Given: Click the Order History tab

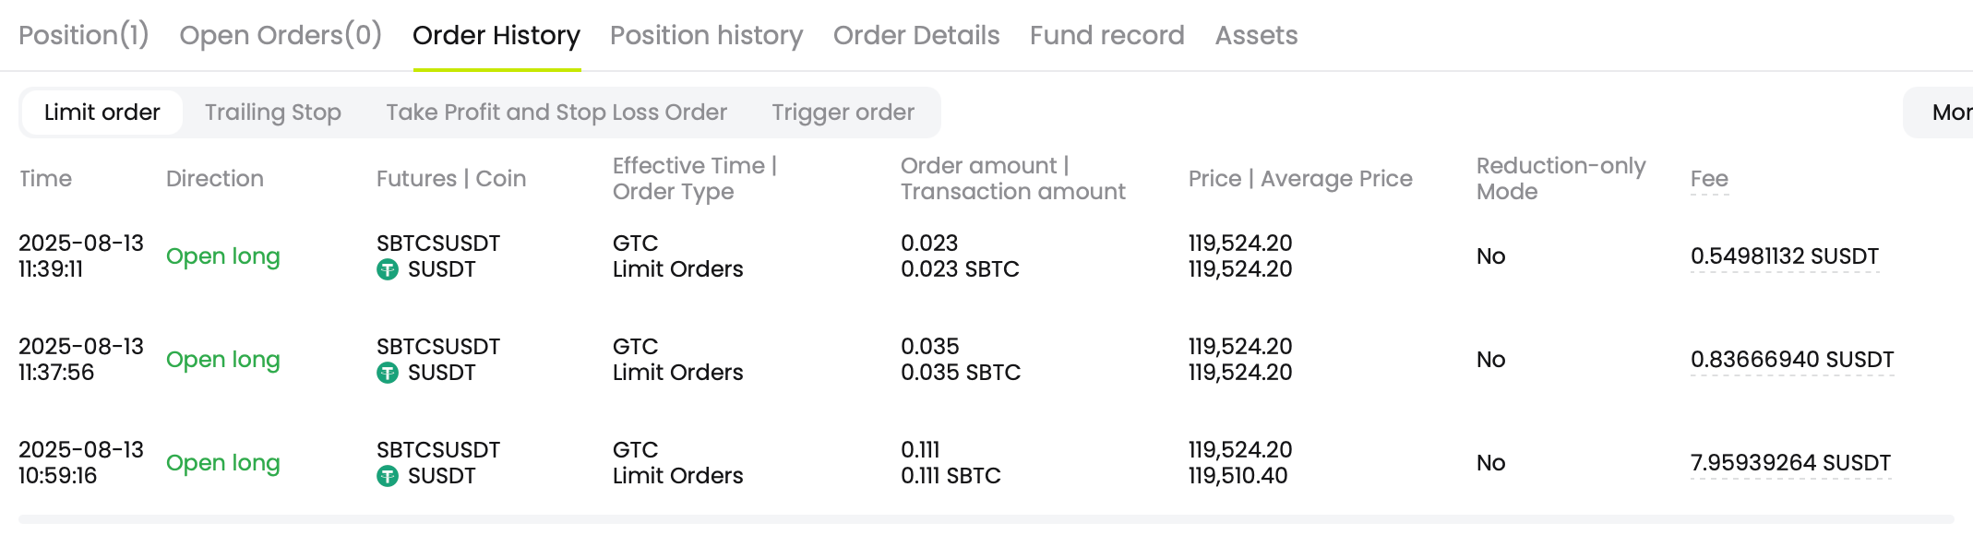Looking at the screenshot, I should pyautogui.click(x=496, y=35).
